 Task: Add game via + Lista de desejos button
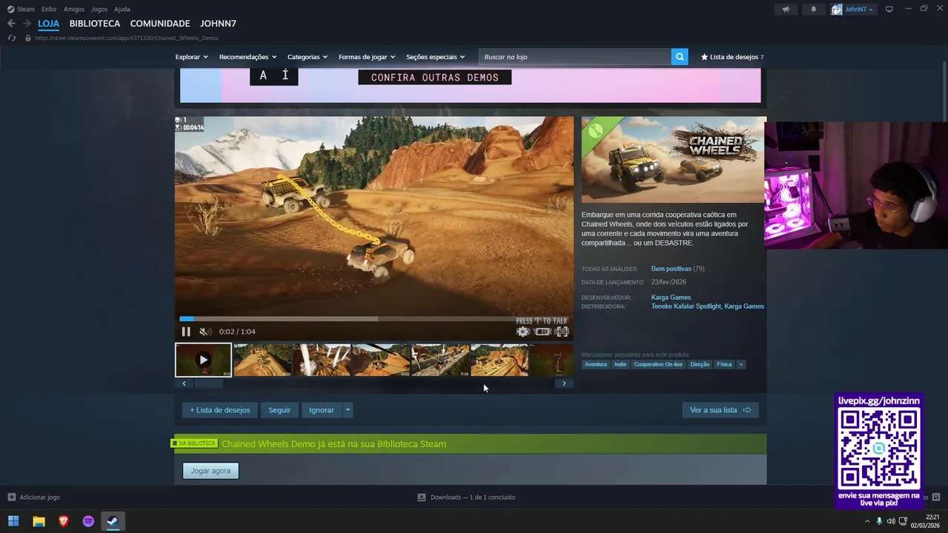tap(220, 410)
